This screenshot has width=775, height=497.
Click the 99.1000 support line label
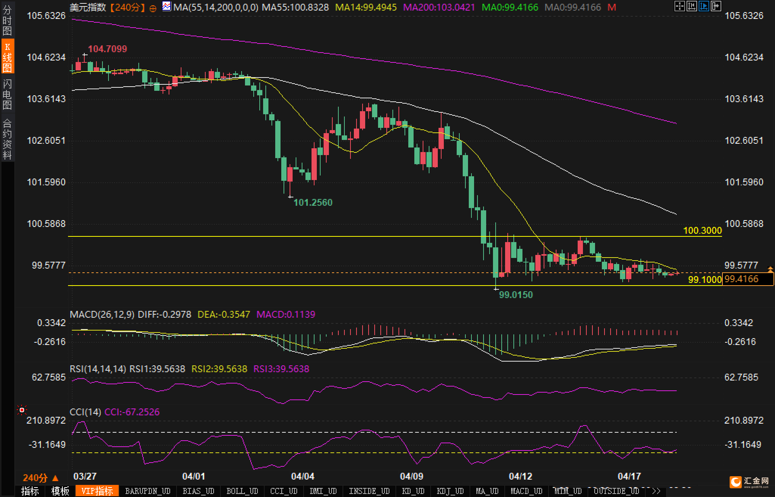[x=705, y=280]
